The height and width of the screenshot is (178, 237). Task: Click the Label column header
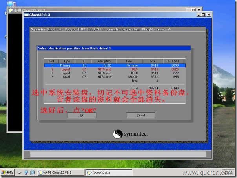[130, 61]
